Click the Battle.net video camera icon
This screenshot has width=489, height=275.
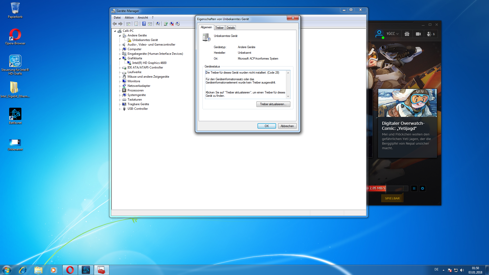point(418,34)
